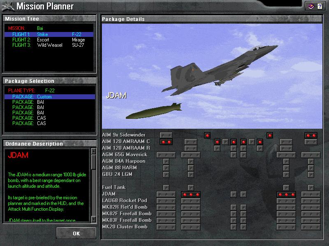Enable the leftmost AMRAAM R slot
The width and height of the screenshot is (329, 246).
point(191,148)
